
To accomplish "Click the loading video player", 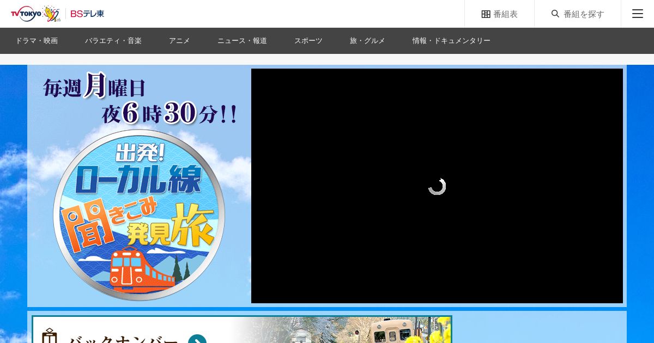I will [x=437, y=186].
